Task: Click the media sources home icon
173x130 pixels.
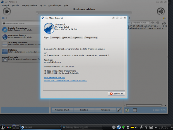Action: pyautogui.click(x=3, y=18)
